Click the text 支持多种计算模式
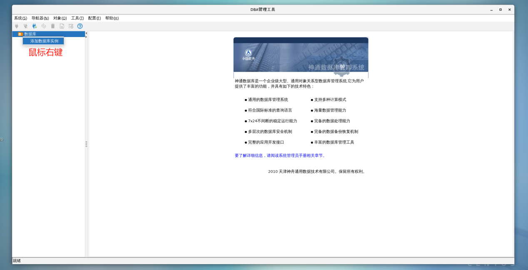The height and width of the screenshot is (270, 528). tap(330, 100)
